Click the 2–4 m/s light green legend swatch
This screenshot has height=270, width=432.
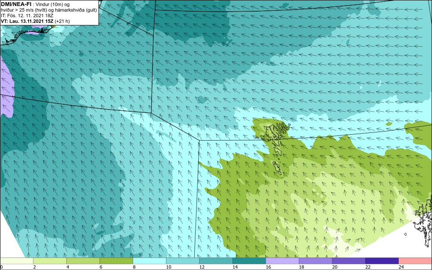coord(50,261)
